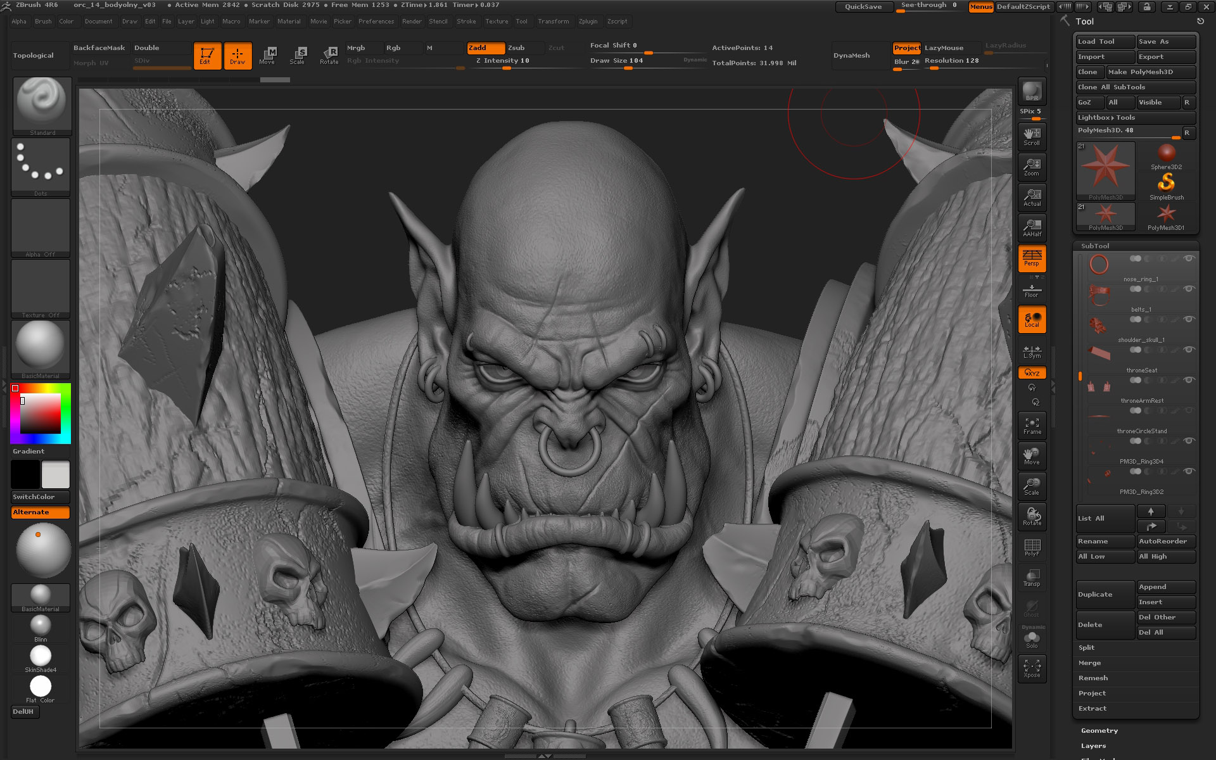Expand the Project section
The width and height of the screenshot is (1216, 760).
[1092, 693]
